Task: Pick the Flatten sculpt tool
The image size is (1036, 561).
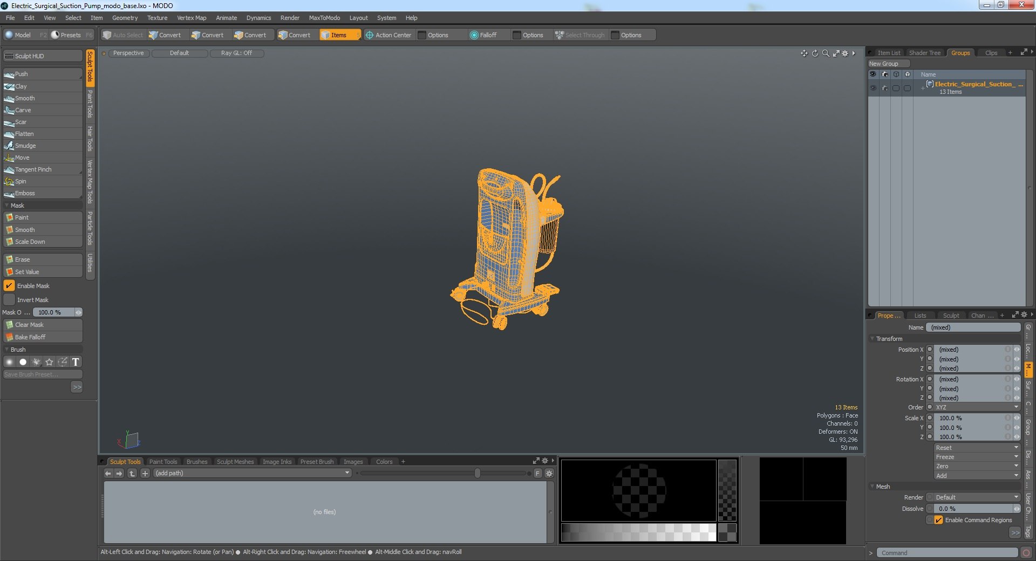Action: (43, 134)
